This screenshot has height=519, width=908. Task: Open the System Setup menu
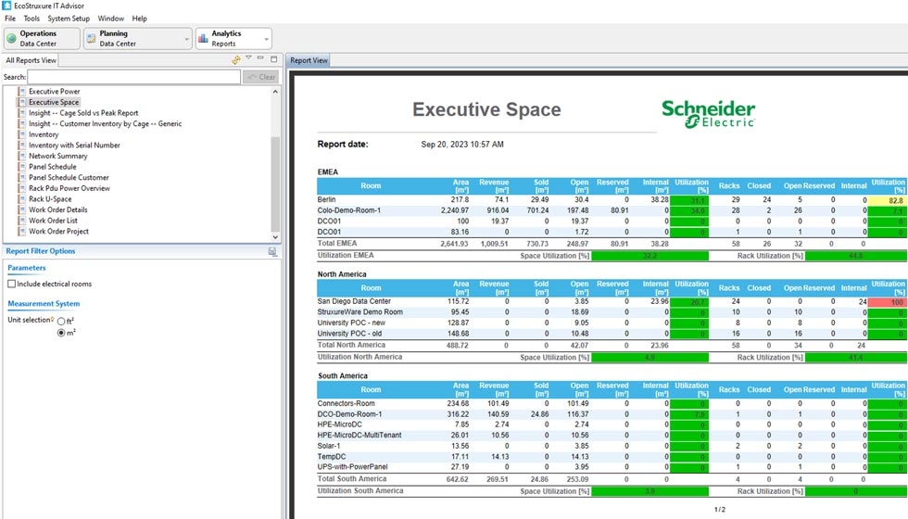[x=69, y=19]
